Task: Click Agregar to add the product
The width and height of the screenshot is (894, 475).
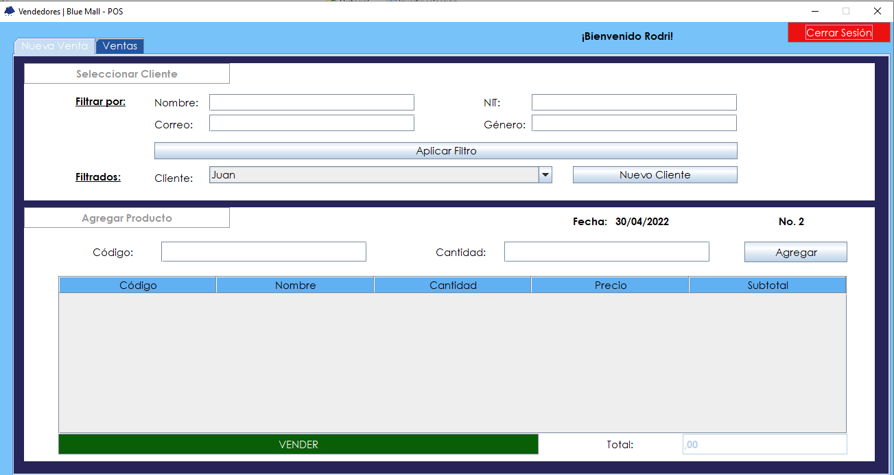Action: pos(795,252)
